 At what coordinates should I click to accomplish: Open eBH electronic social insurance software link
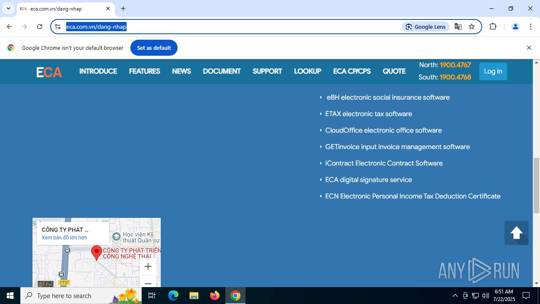(x=388, y=98)
